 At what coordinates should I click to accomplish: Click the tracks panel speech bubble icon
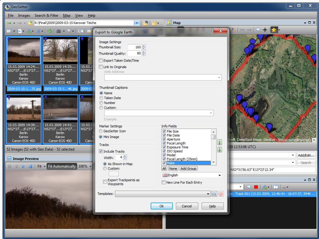tap(249, 187)
